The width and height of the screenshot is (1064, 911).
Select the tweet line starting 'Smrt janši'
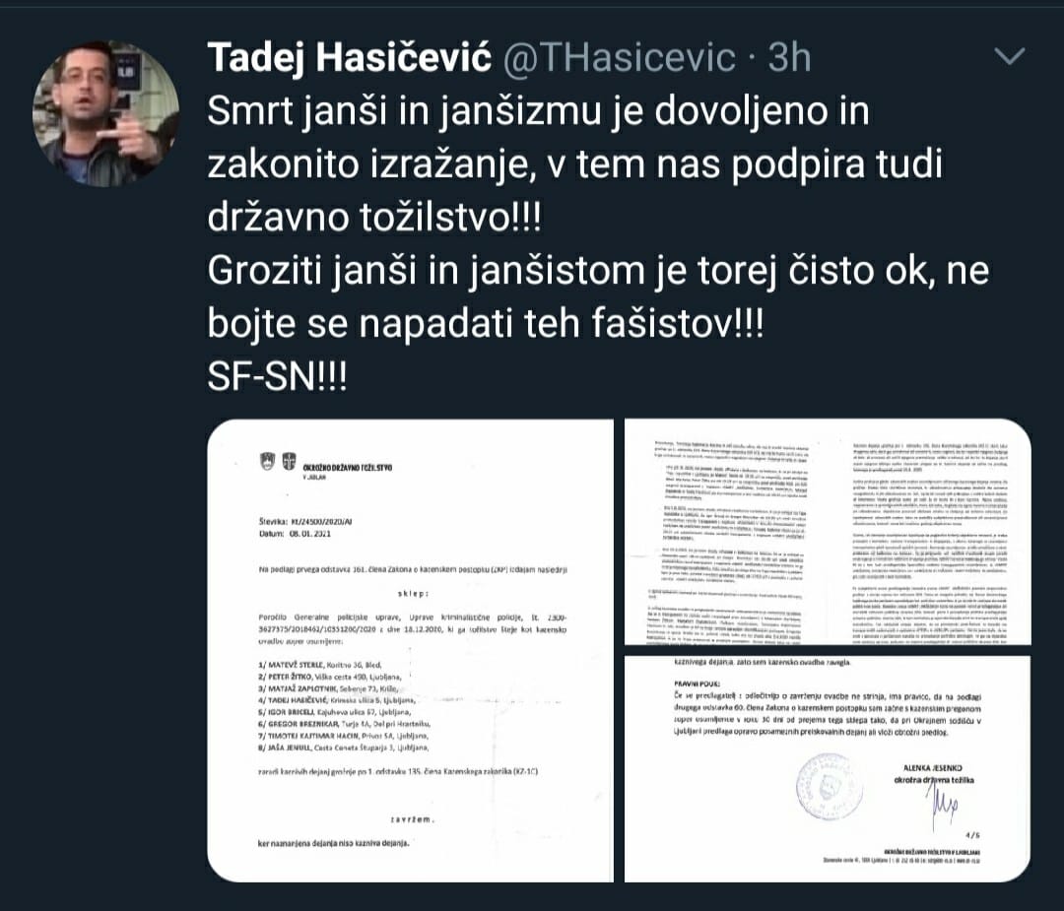pyautogui.click(x=538, y=111)
